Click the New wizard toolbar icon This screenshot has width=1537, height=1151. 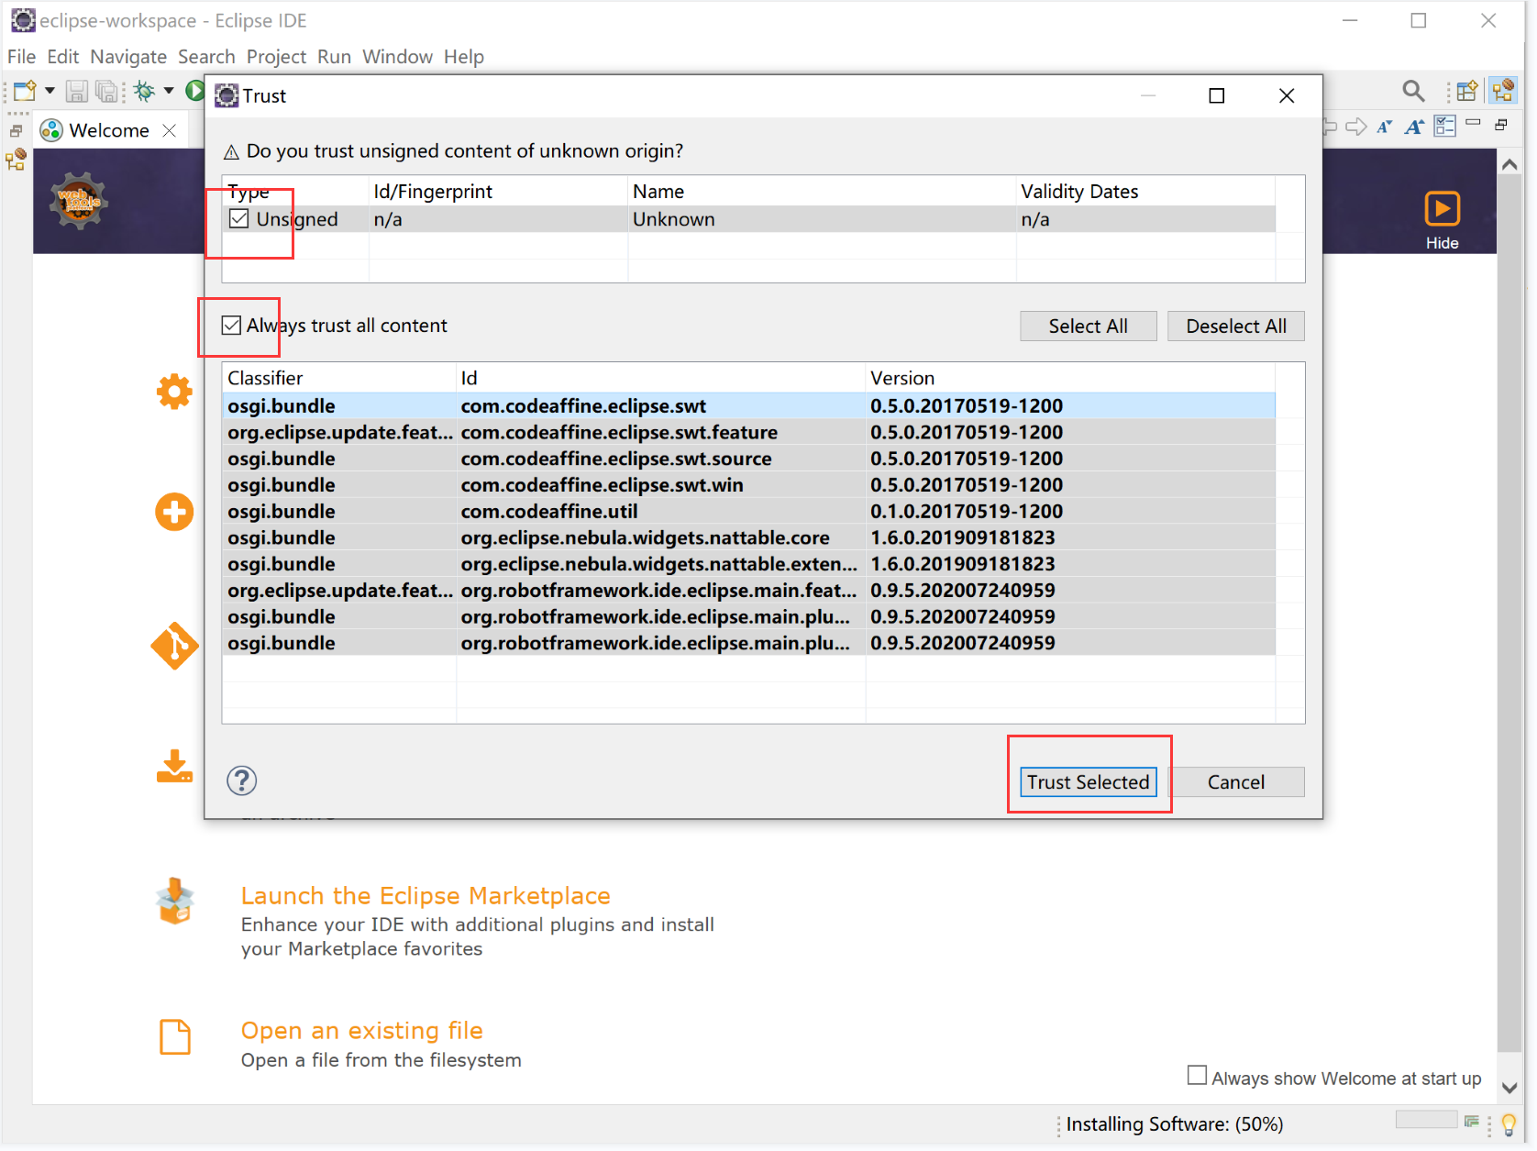pos(25,91)
